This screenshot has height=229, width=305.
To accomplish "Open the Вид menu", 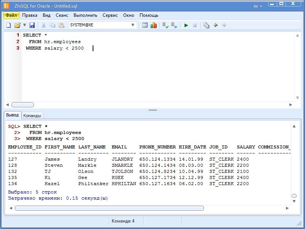I will pos(47,15).
